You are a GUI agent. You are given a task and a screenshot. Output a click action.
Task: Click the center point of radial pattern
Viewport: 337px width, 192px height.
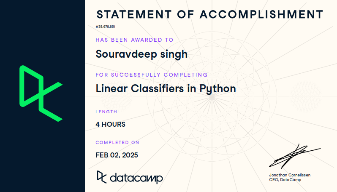[212, 97]
